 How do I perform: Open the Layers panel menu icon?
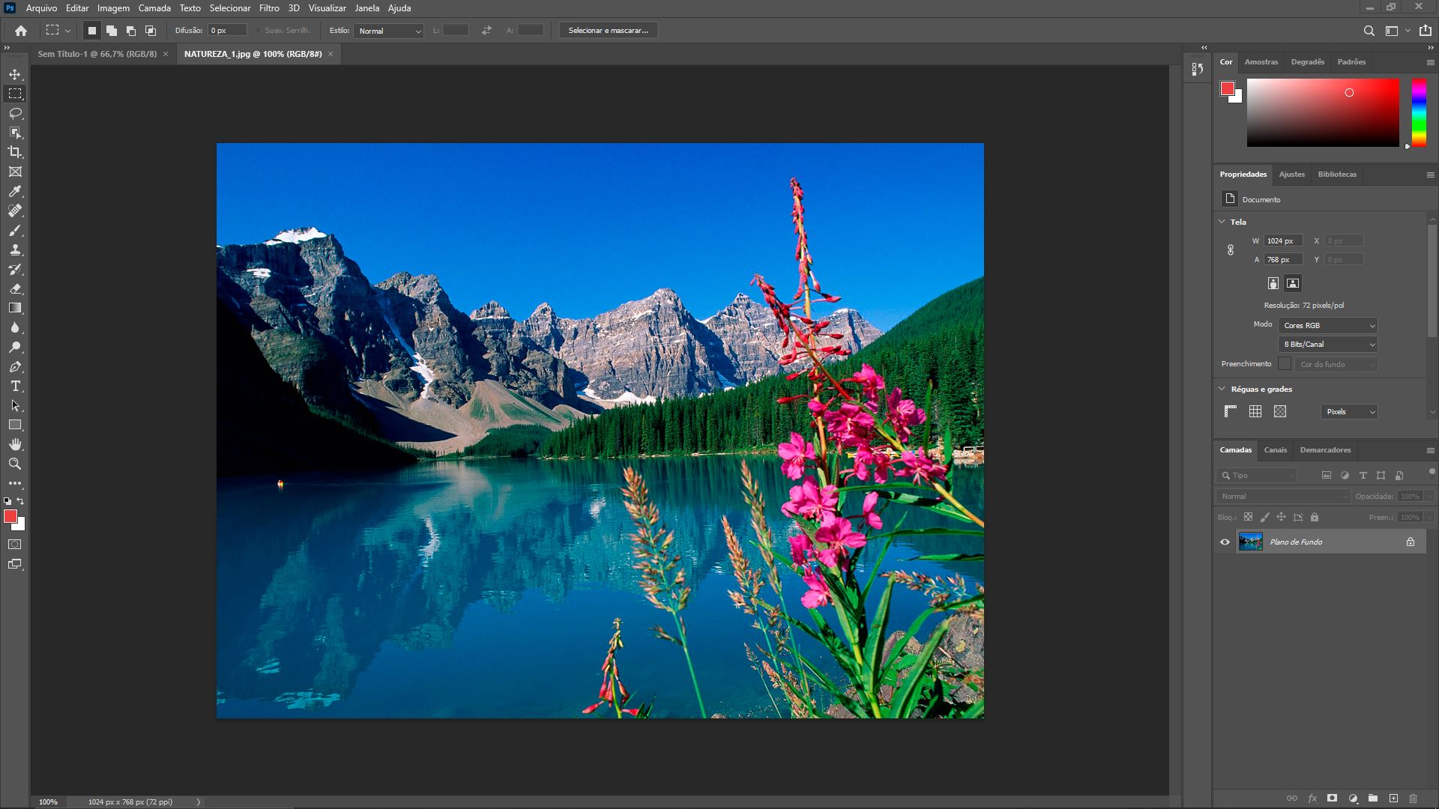[x=1431, y=449]
